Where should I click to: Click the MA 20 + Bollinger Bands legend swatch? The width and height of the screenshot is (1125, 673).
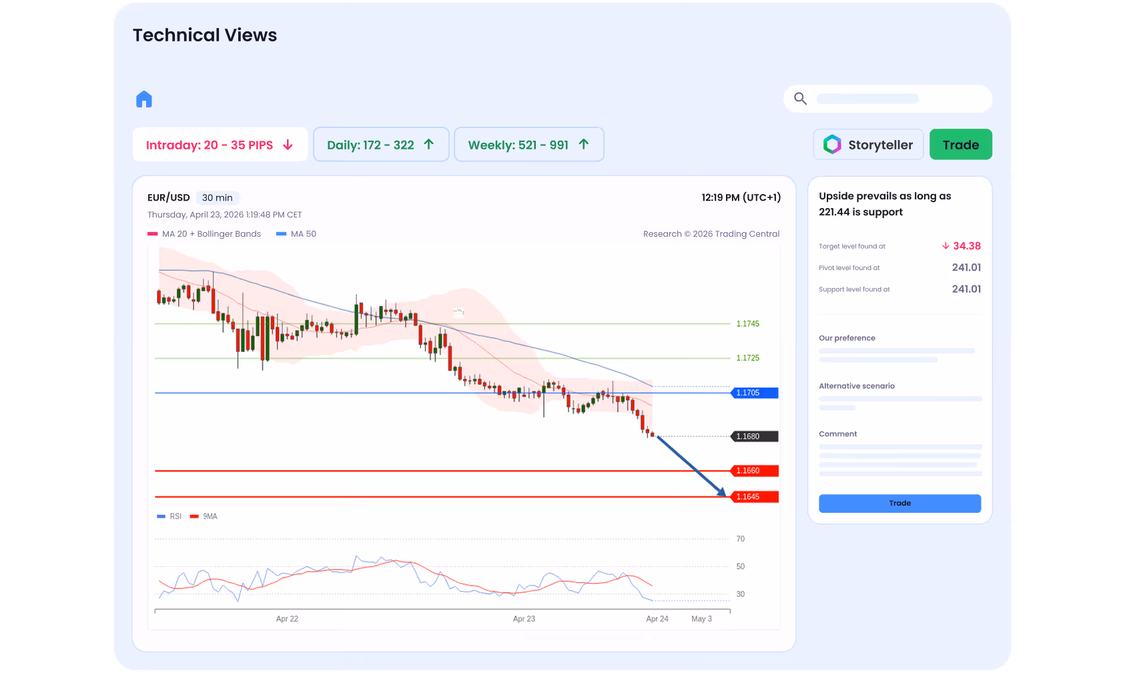153,234
